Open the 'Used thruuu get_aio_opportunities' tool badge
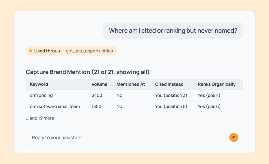Image resolution: width=269 pixels, height=164 pixels. [x=71, y=51]
